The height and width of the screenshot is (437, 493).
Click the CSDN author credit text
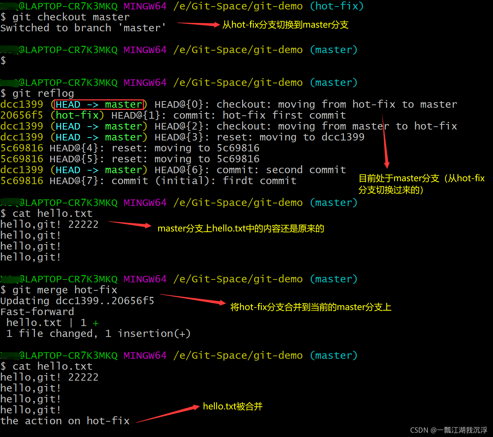pos(449,430)
